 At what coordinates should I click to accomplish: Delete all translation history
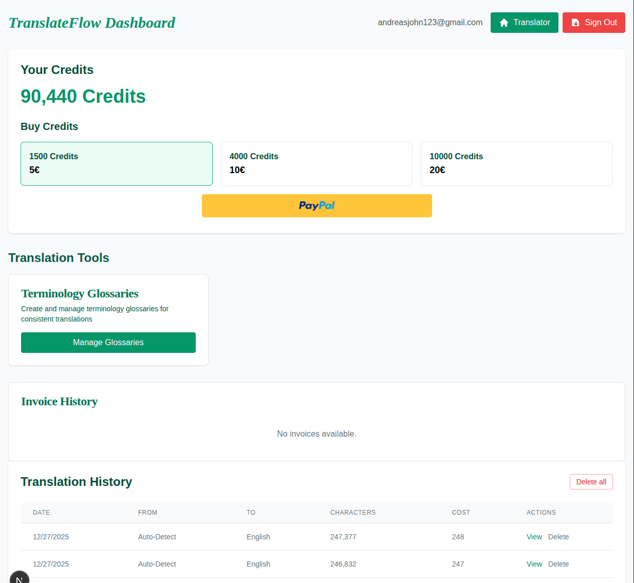pyautogui.click(x=591, y=482)
